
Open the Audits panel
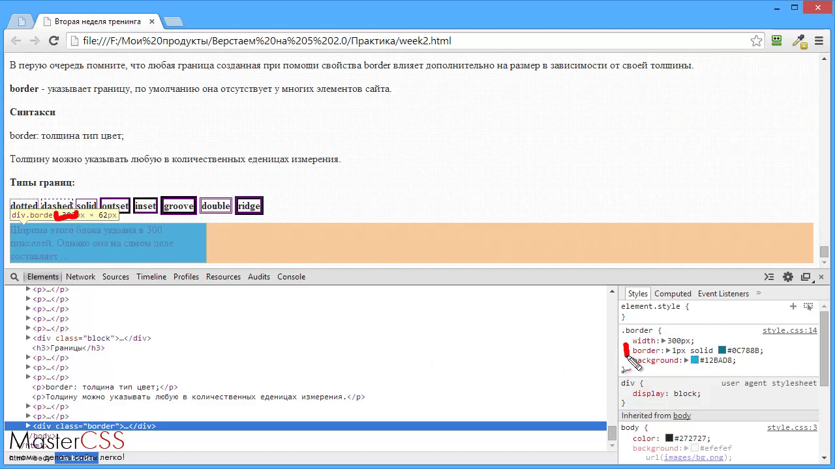click(x=259, y=277)
